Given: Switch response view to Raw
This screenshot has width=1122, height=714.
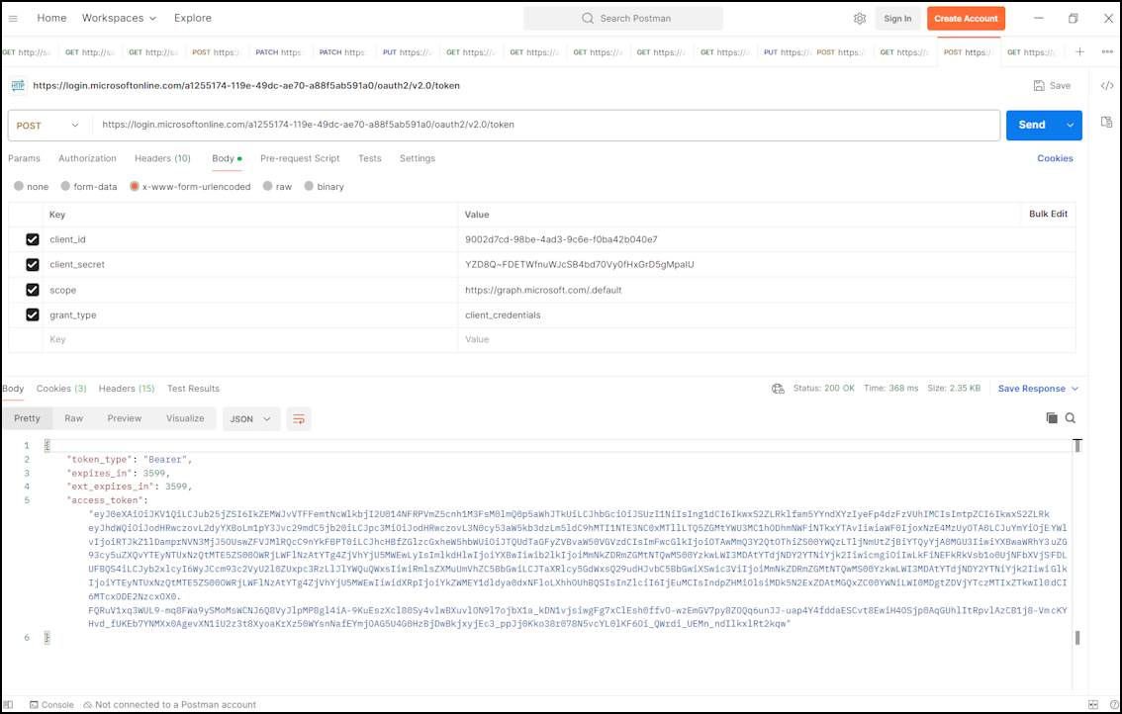Looking at the screenshot, I should tap(73, 418).
